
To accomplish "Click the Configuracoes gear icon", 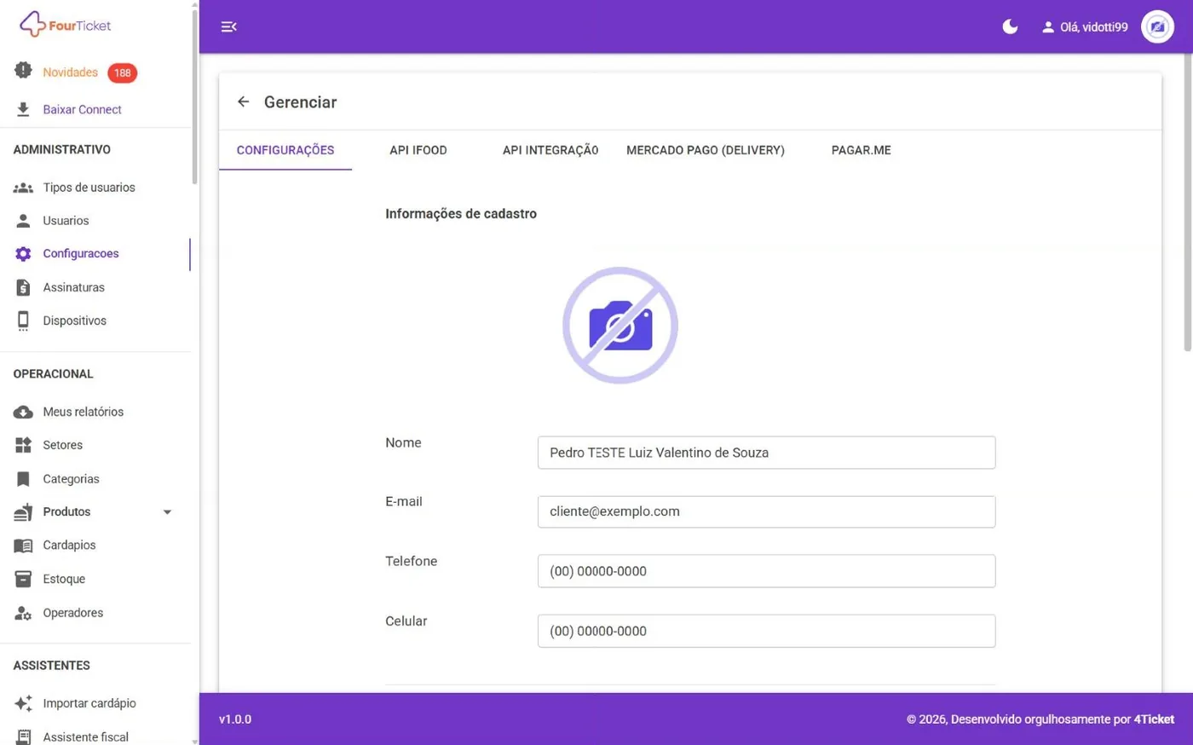I will (23, 254).
